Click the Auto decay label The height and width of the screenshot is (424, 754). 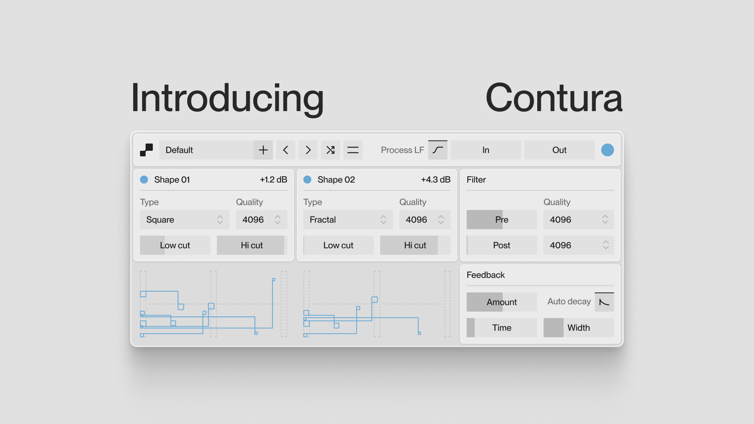click(569, 302)
